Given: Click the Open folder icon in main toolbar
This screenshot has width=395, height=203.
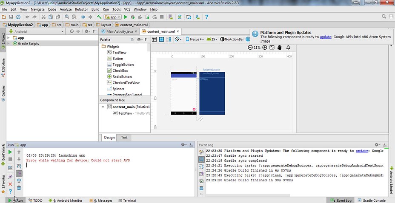Looking at the screenshot, I should click(4, 17).
